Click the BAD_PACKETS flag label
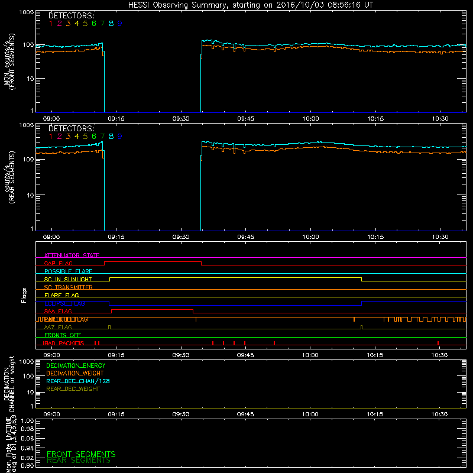473x473 pixels. pyautogui.click(x=63, y=343)
